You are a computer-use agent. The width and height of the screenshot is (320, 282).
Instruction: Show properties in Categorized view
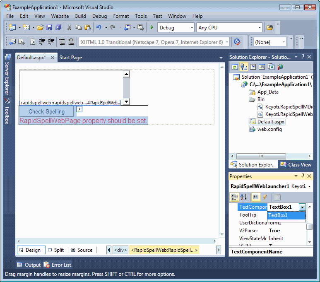(x=234, y=197)
